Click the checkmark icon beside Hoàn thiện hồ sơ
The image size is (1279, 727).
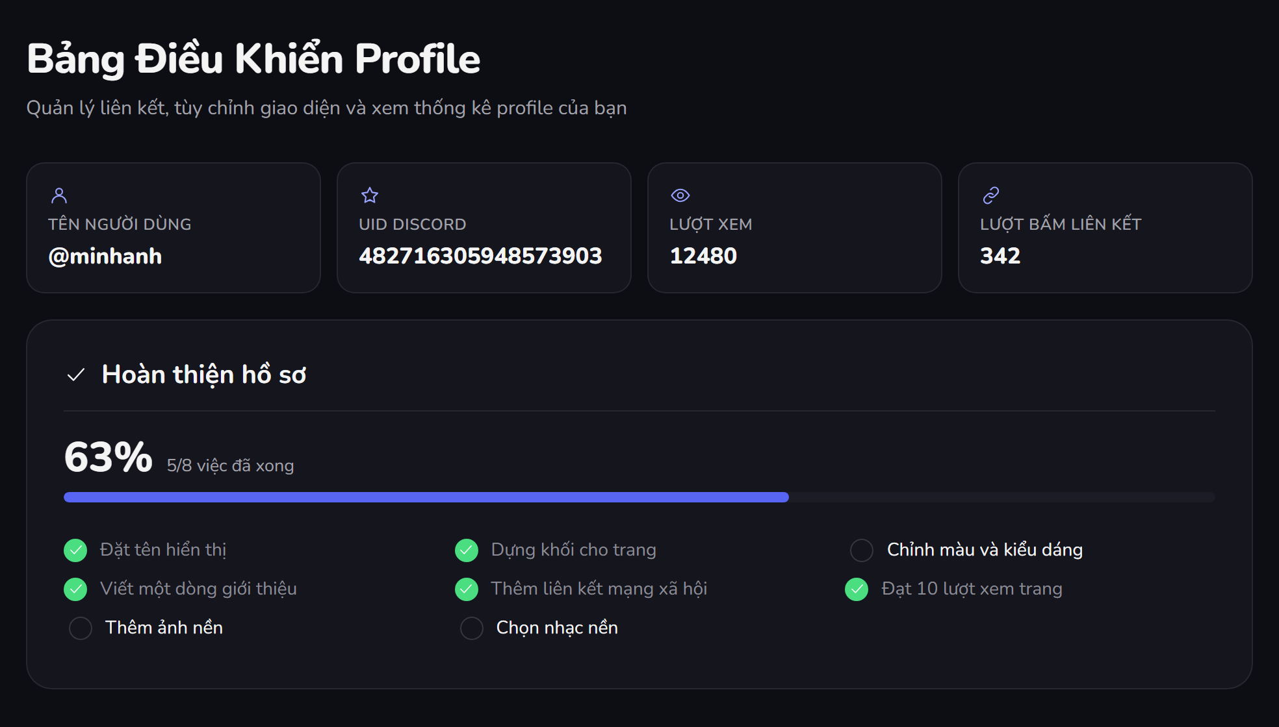click(x=76, y=375)
